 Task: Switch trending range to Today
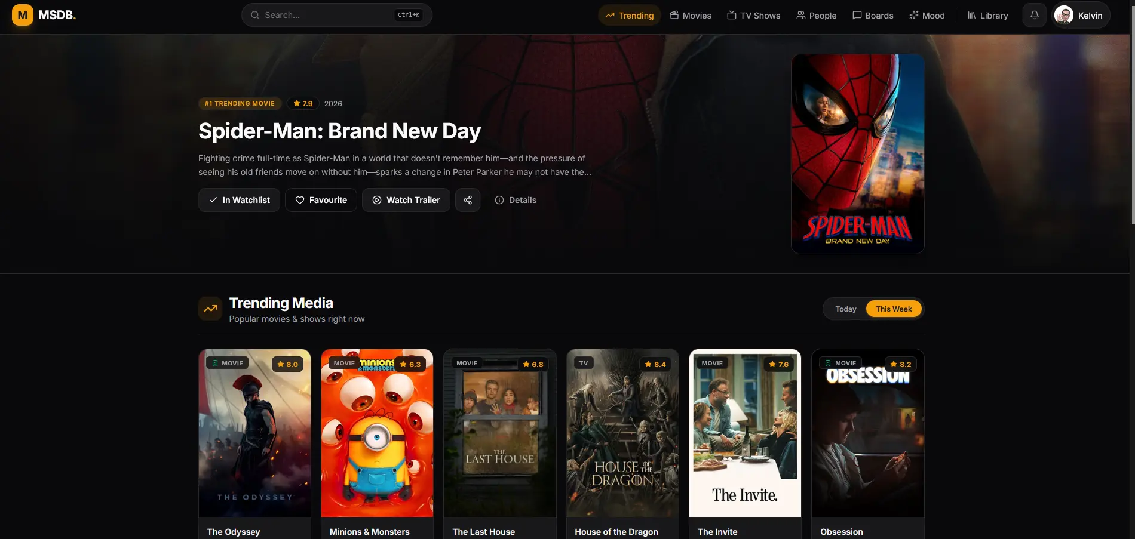coord(845,309)
